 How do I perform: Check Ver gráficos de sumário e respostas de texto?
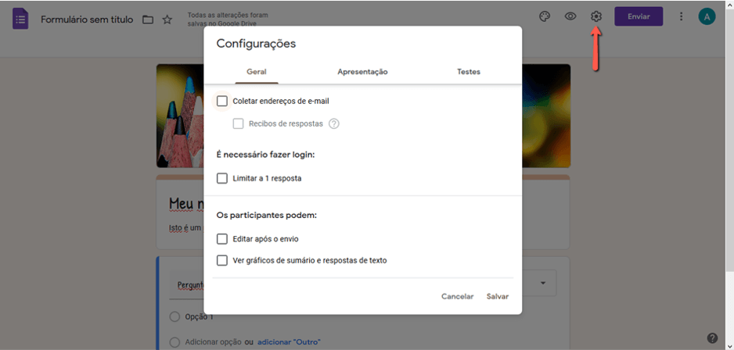point(222,260)
